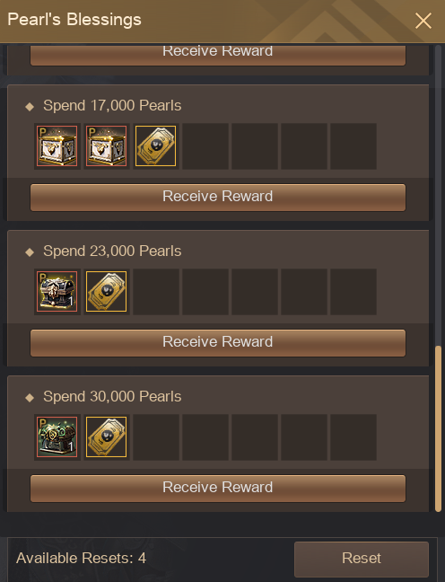
Task: Receive reward for spending 17,000 Pearls
Action: (x=218, y=198)
